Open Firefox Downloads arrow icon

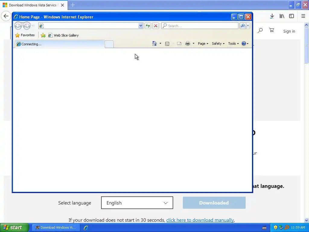tap(272, 16)
